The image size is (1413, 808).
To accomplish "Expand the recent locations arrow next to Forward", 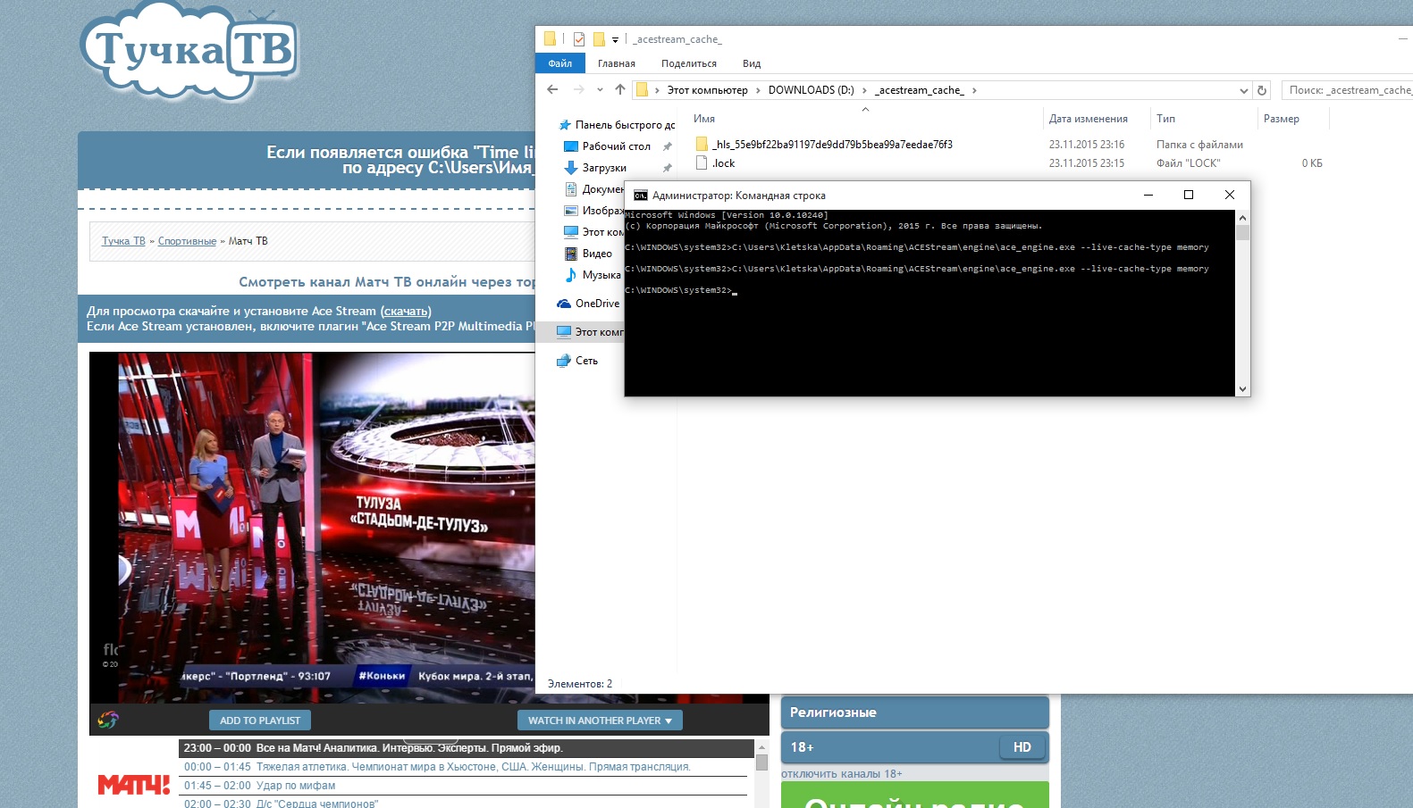I will pos(600,90).
